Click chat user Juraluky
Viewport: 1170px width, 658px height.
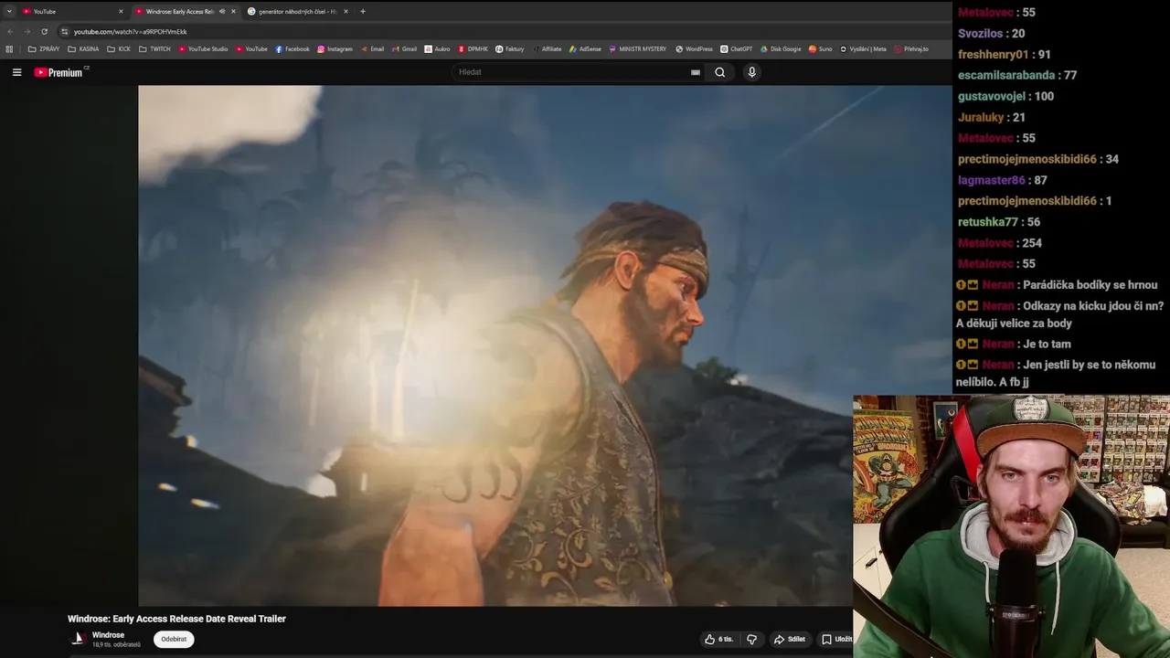(980, 117)
